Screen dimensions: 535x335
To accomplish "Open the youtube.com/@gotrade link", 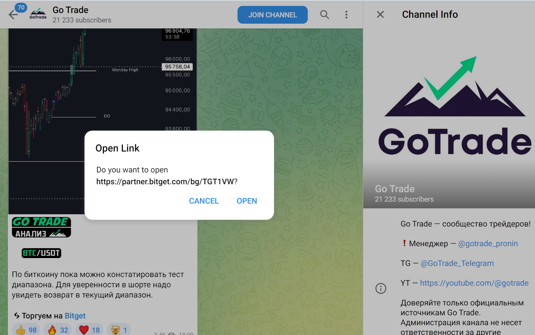I will pyautogui.click(x=474, y=283).
